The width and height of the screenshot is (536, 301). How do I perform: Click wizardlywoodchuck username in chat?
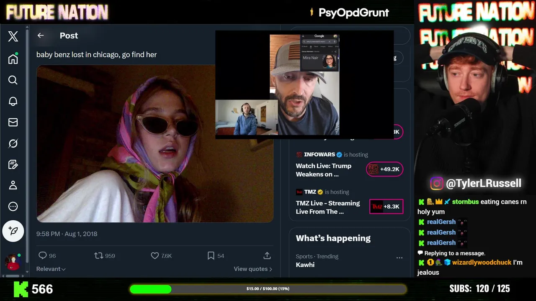point(482,262)
